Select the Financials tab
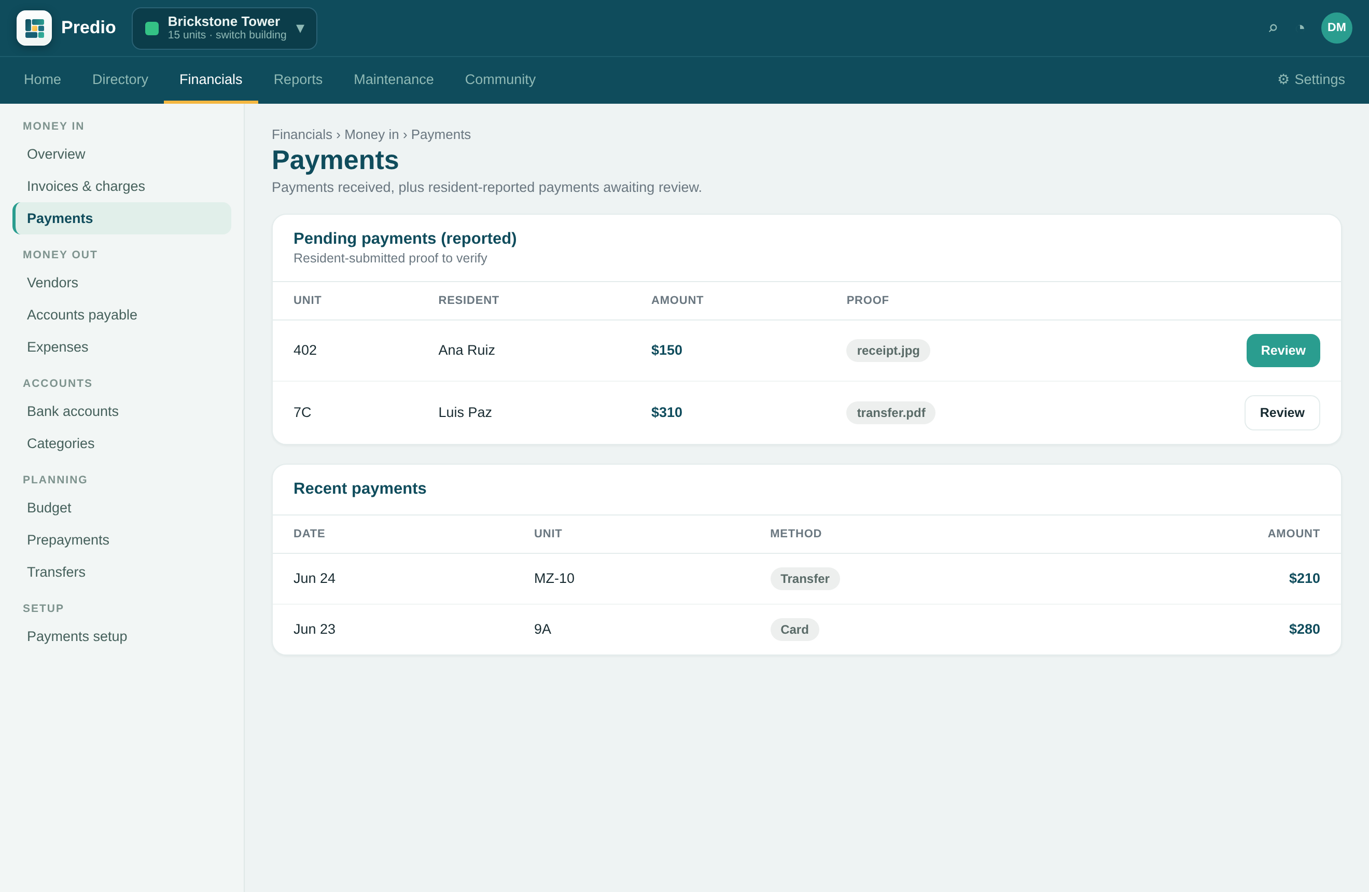The height and width of the screenshot is (892, 1369). tap(211, 79)
